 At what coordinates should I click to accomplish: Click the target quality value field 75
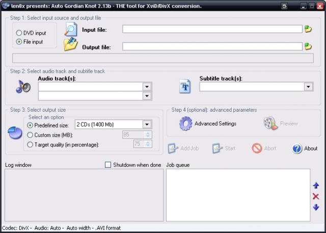pos(140,144)
